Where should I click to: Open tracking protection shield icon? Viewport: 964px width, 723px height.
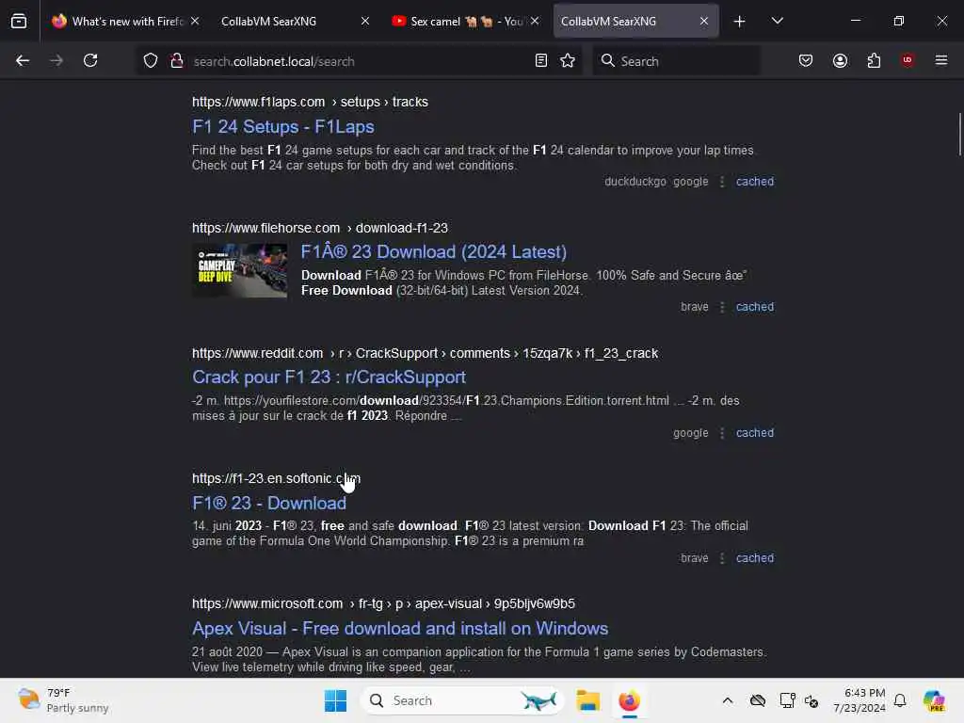point(151,60)
